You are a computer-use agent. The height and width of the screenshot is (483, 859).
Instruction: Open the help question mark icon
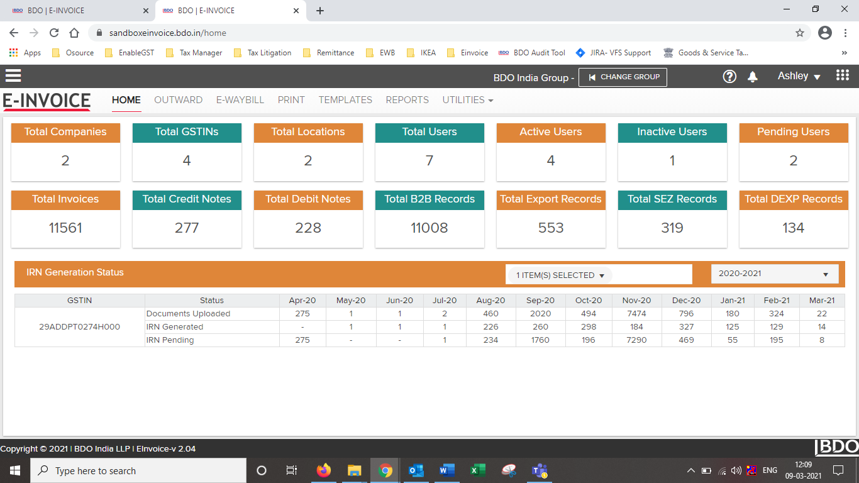pos(729,77)
